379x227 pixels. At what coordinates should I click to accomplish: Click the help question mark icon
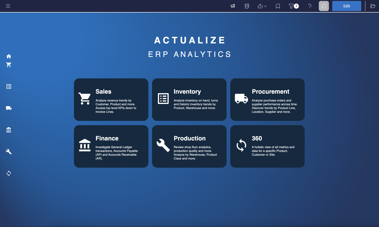pos(310,6)
